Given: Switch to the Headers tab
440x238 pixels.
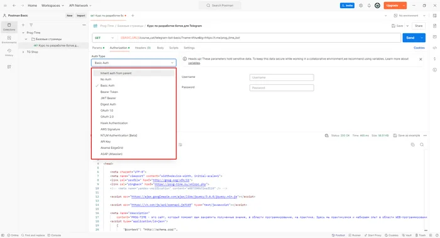Looking at the screenshot, I should (143, 48).
